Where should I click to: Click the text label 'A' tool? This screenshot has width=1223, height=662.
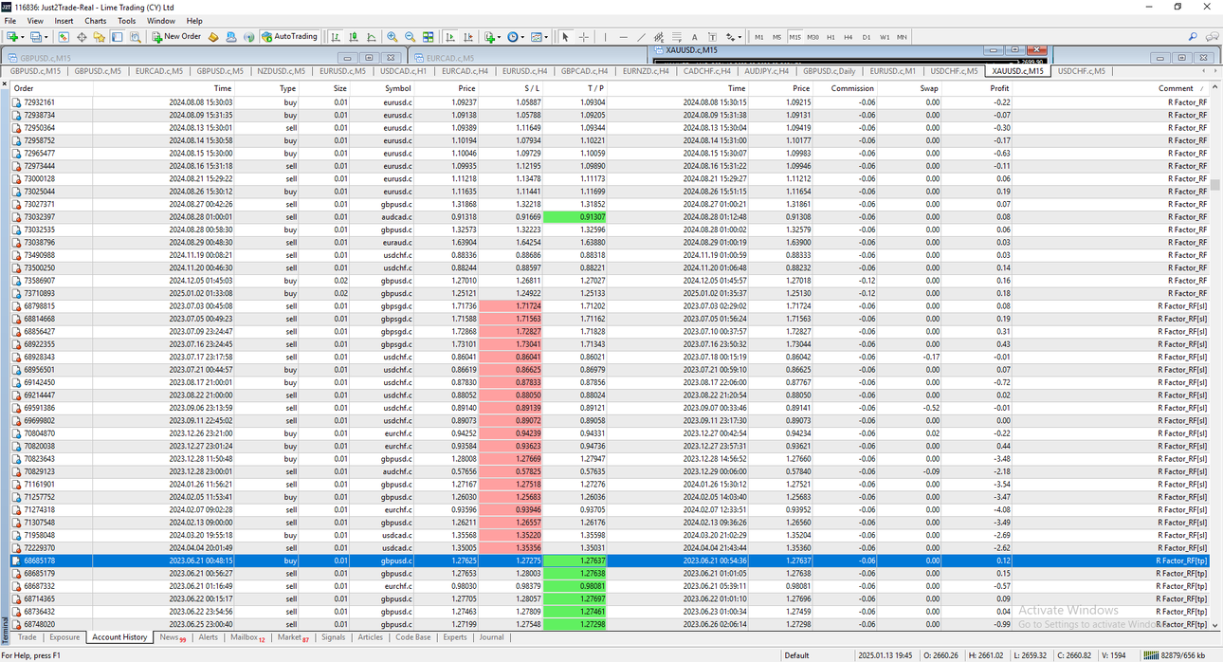pos(695,37)
